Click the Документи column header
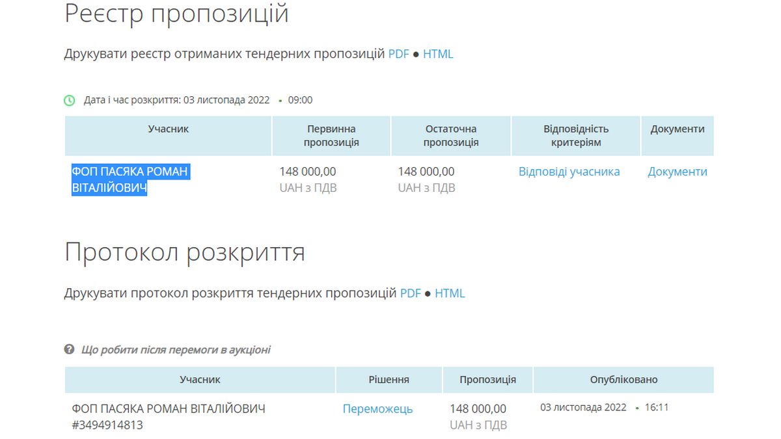 [677, 128]
